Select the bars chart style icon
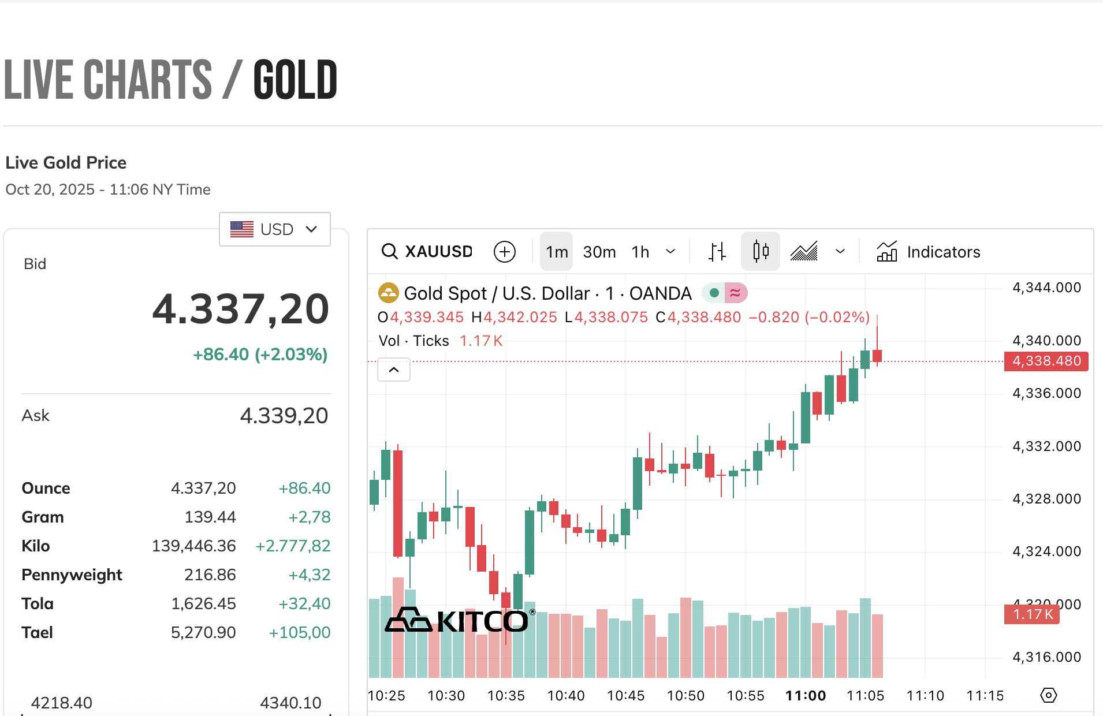The width and height of the screenshot is (1103, 716). 717,252
